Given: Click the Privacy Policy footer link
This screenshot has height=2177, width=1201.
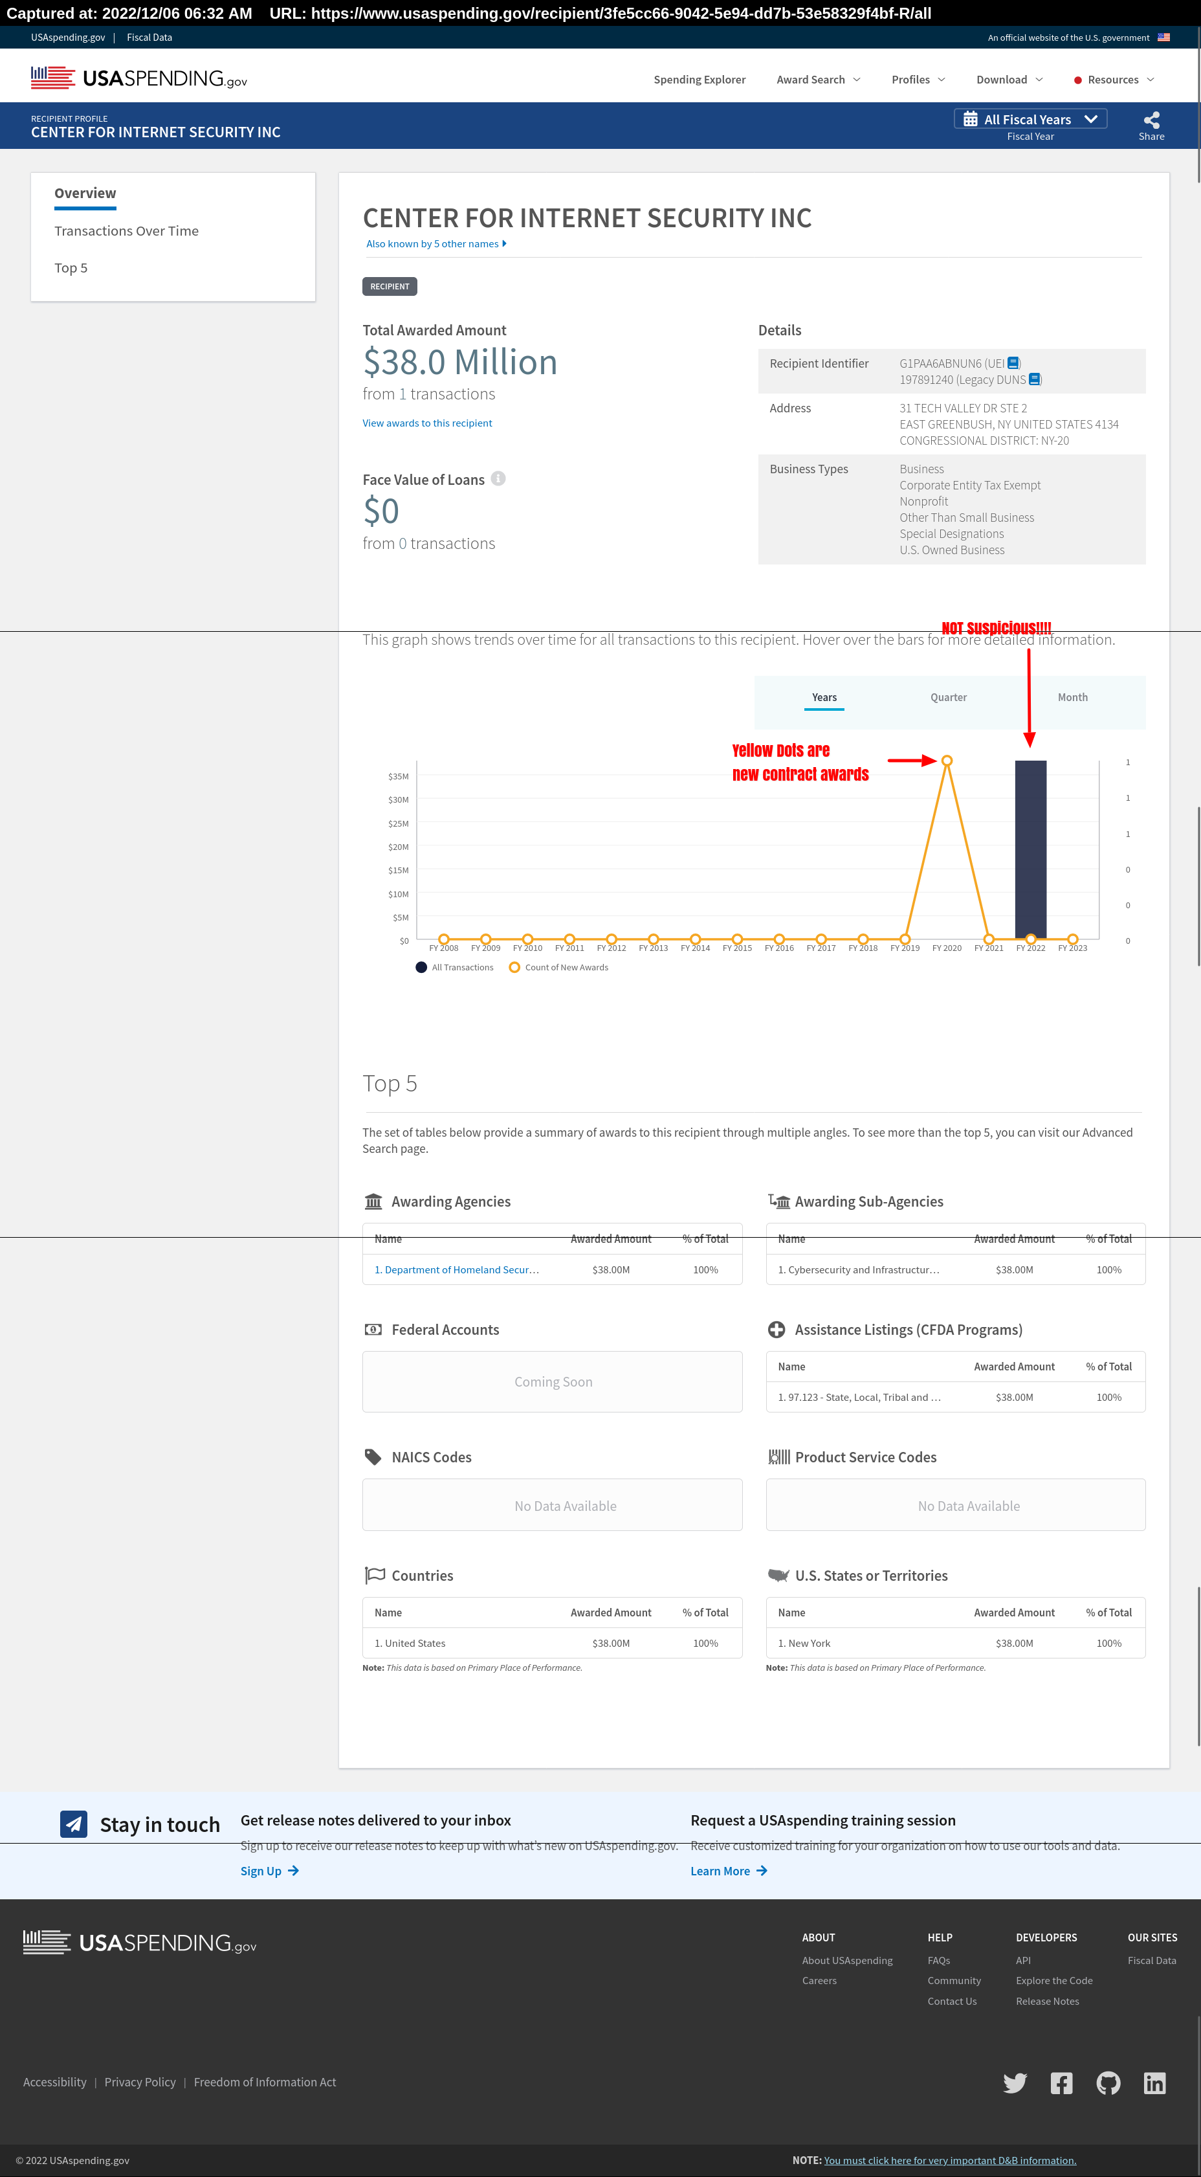Looking at the screenshot, I should (140, 2081).
